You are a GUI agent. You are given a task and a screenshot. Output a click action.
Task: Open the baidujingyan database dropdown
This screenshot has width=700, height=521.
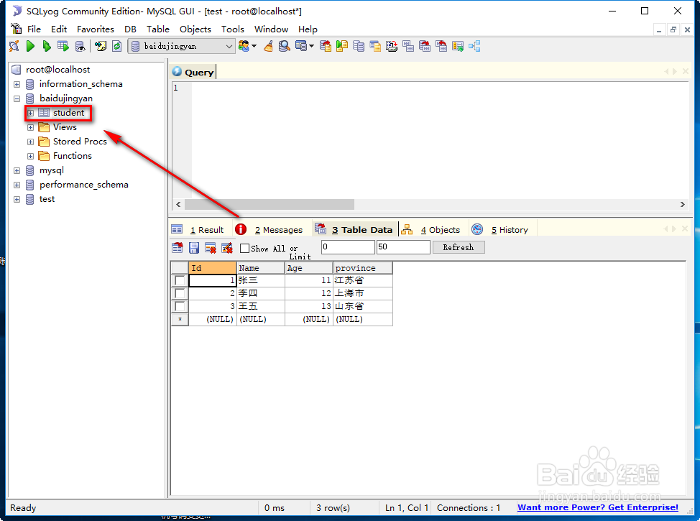[x=229, y=46]
